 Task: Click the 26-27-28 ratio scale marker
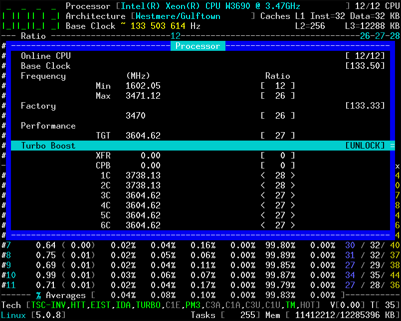pos(380,36)
